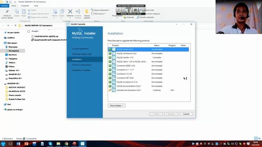Open Chrome from the taskbar
262x147 pixels.
66,144
